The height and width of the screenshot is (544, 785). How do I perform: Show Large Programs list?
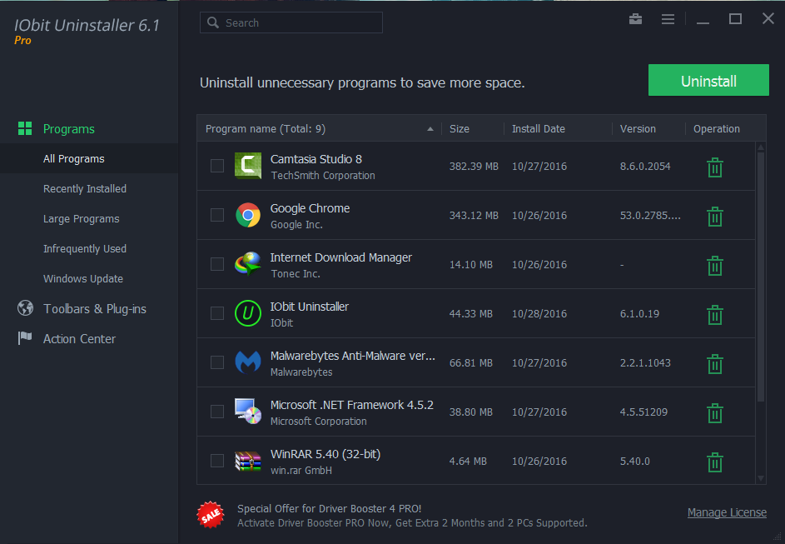(81, 219)
